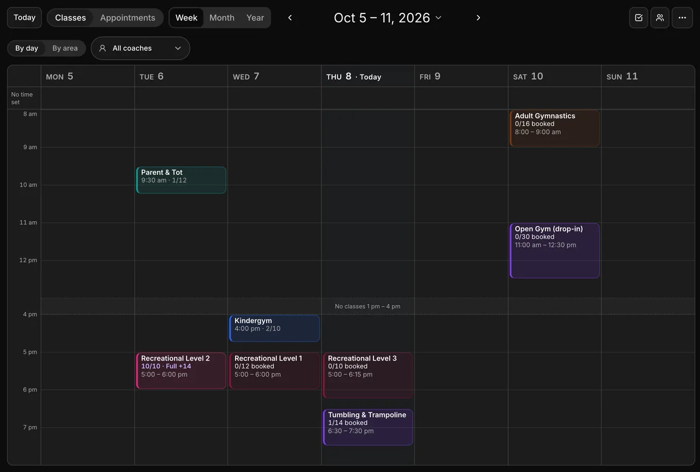Select the WED 7 day header

(274, 76)
